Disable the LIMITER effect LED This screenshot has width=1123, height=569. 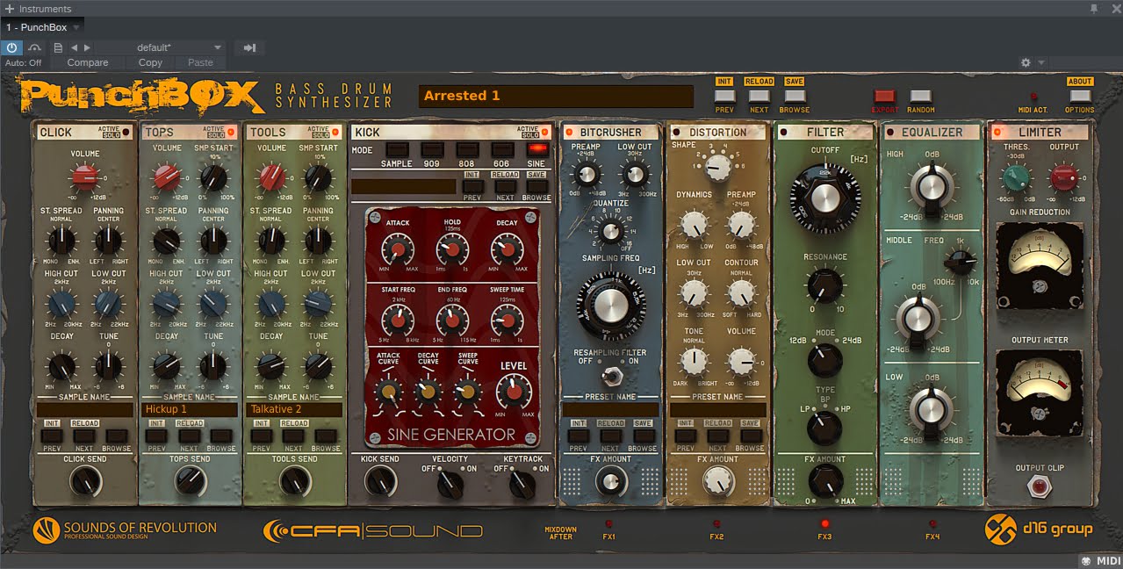coord(997,133)
